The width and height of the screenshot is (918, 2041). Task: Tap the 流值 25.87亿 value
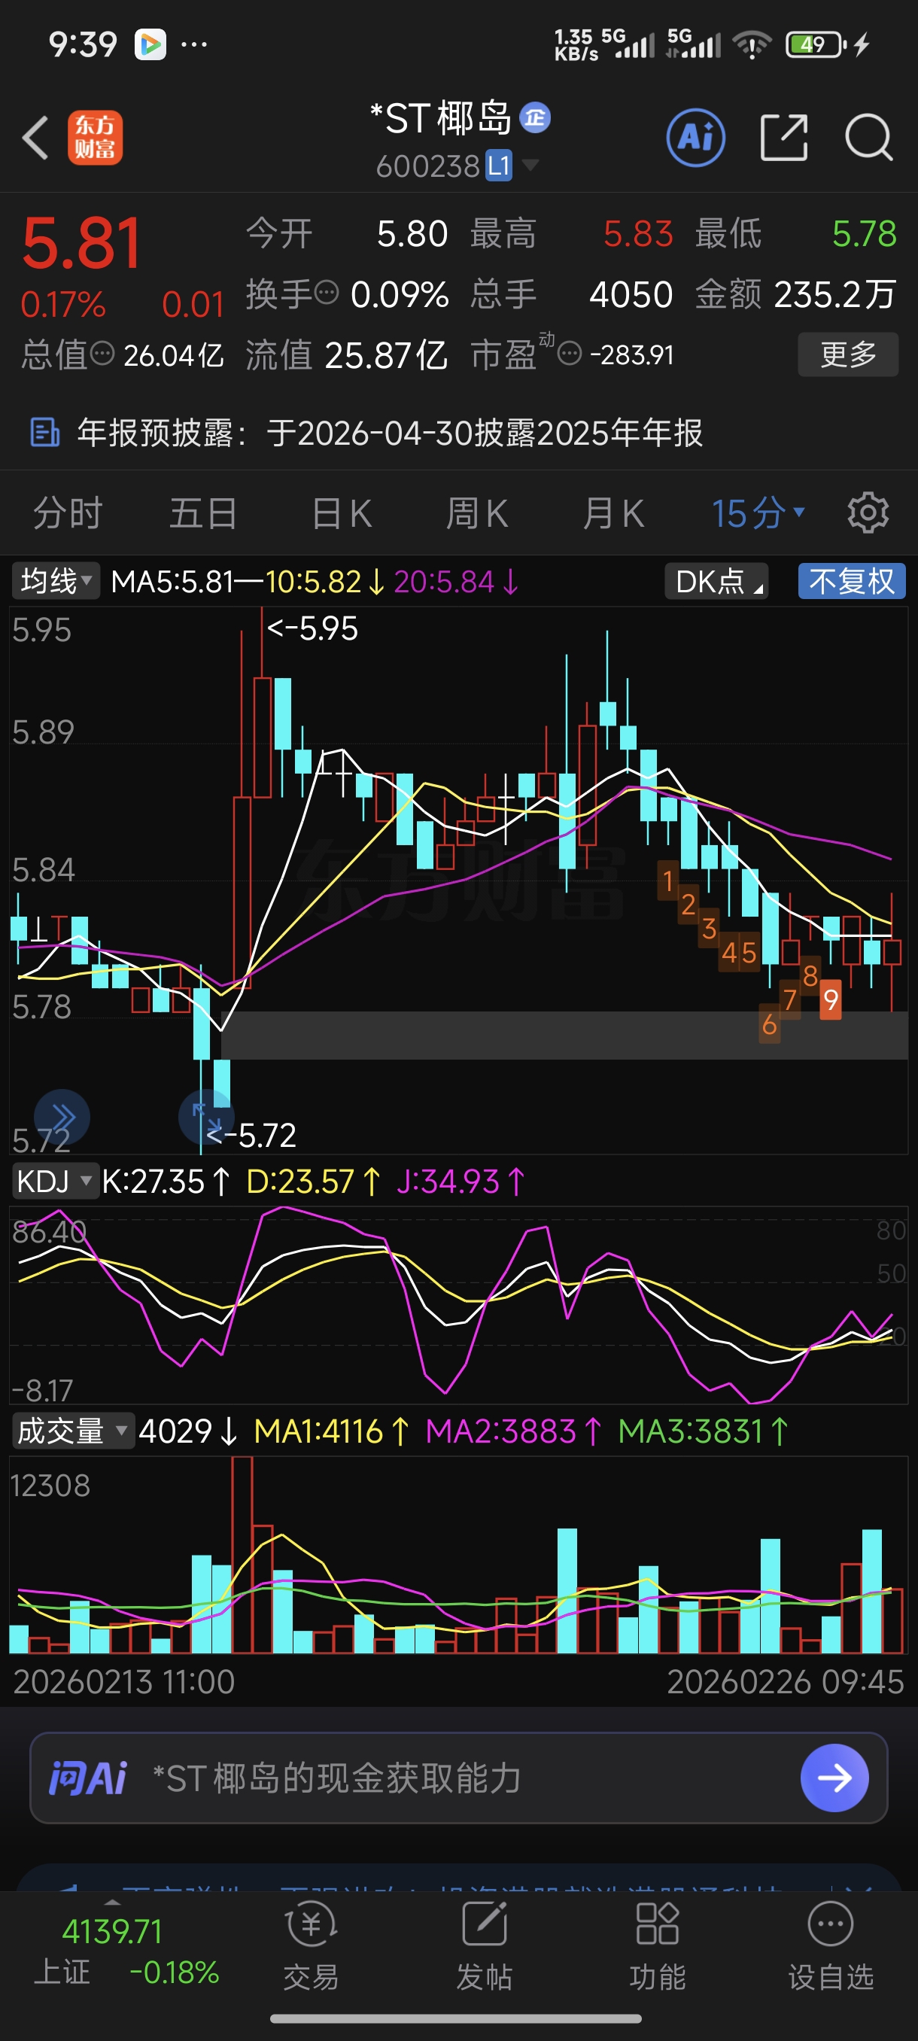pos(386,355)
